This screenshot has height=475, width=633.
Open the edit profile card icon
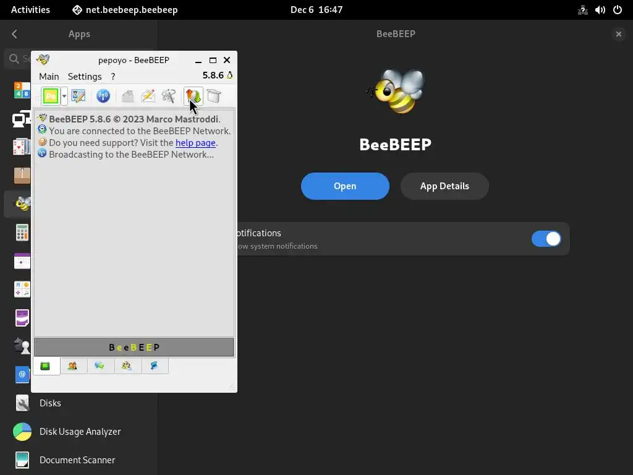pos(79,96)
